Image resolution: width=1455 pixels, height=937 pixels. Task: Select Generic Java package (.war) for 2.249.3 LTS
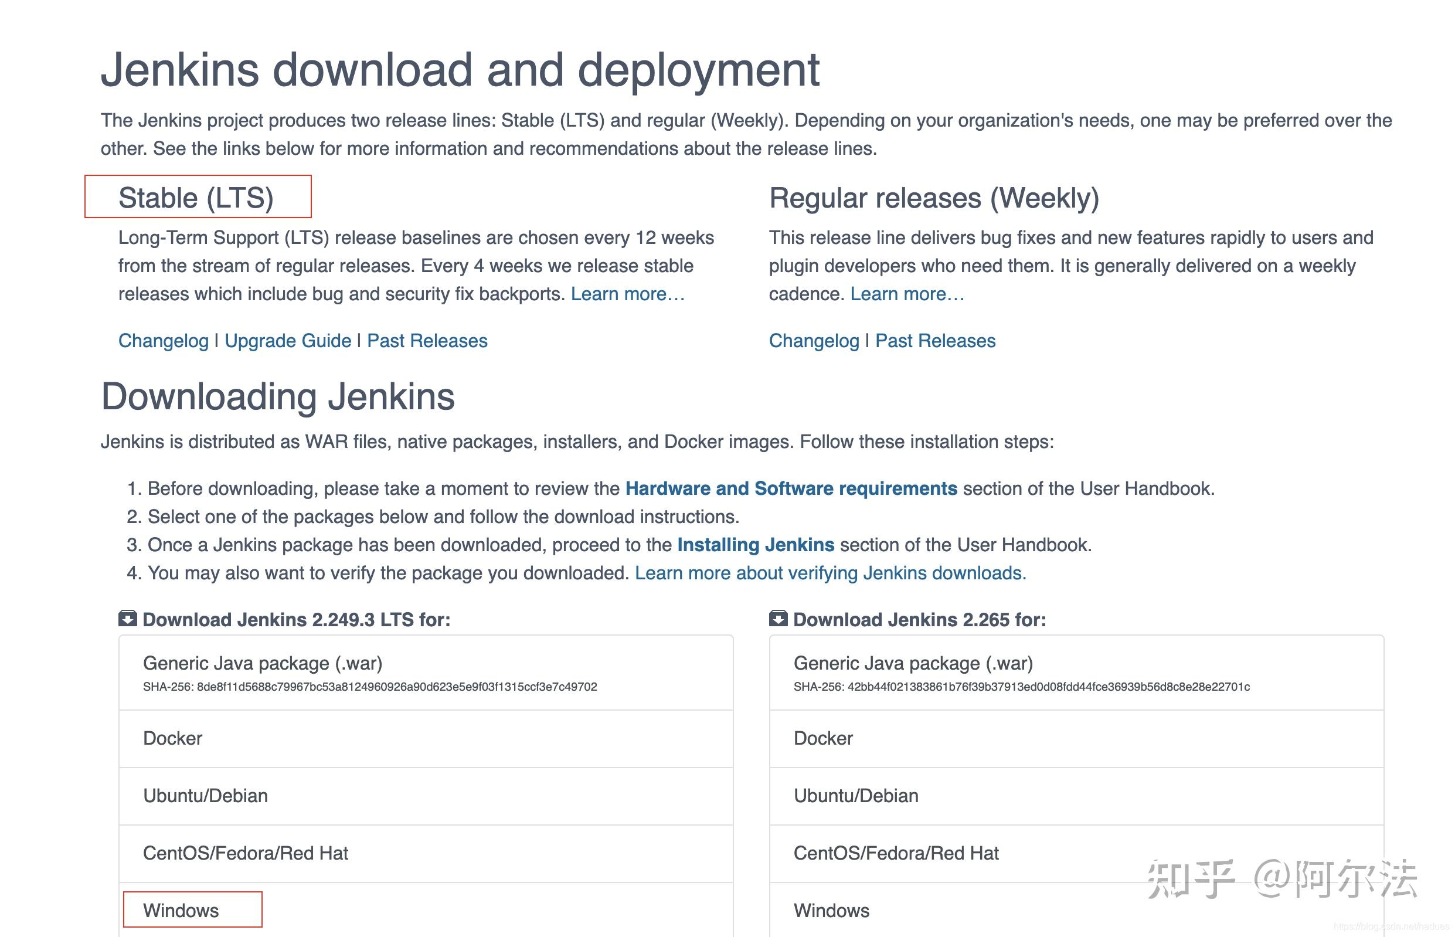pos(263,663)
